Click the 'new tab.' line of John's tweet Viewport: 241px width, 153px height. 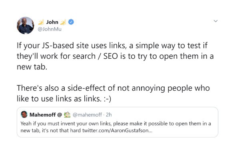[32, 67]
